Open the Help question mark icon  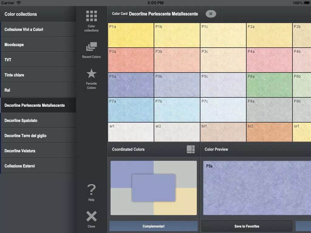pos(91,190)
